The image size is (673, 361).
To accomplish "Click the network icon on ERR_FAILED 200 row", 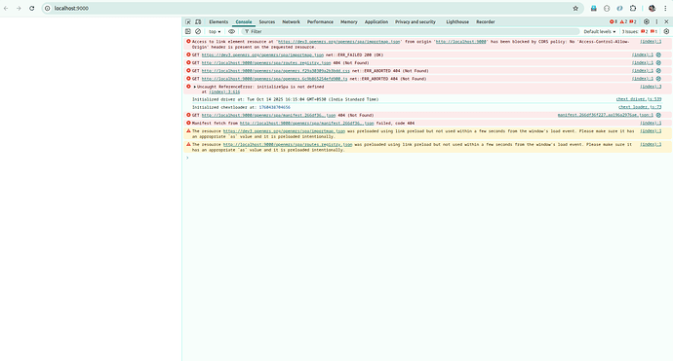I will (658, 55).
